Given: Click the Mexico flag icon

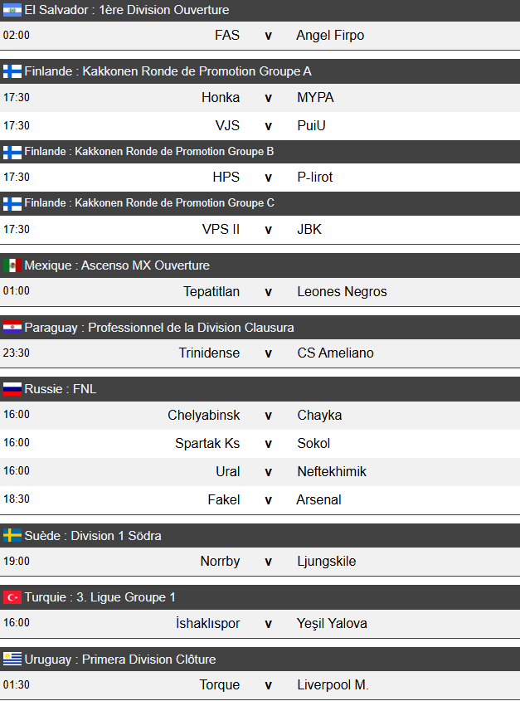Looking at the screenshot, I should 12,265.
